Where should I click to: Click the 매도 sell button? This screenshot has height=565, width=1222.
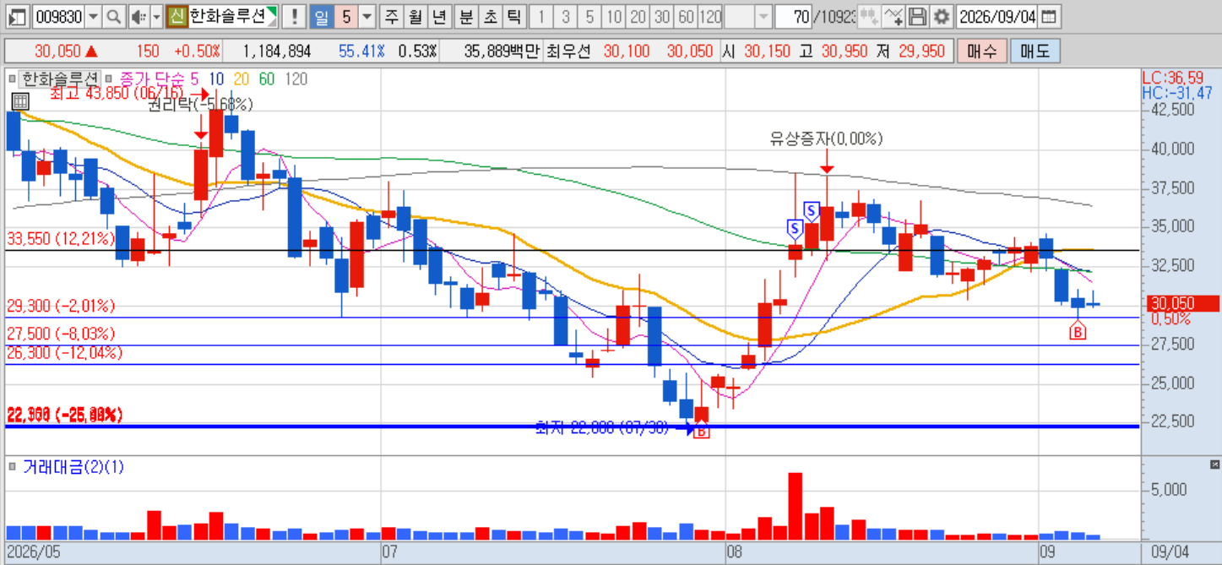coord(1035,51)
